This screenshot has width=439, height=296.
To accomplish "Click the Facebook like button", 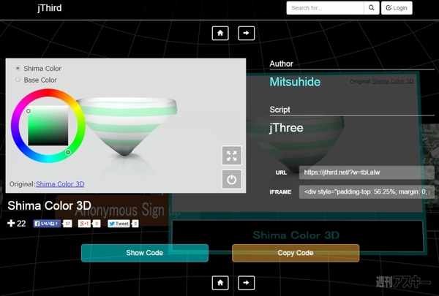I will click(47, 224).
